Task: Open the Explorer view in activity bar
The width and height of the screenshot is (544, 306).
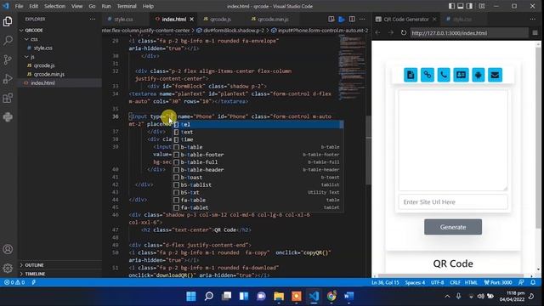Action: pyautogui.click(x=8, y=21)
